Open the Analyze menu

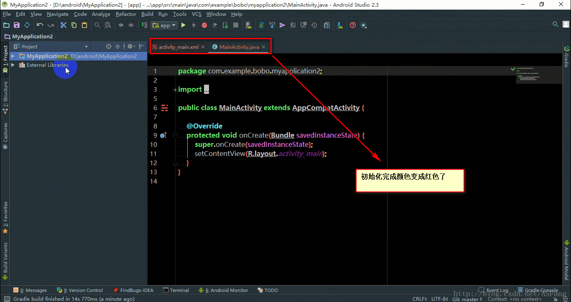[101, 14]
